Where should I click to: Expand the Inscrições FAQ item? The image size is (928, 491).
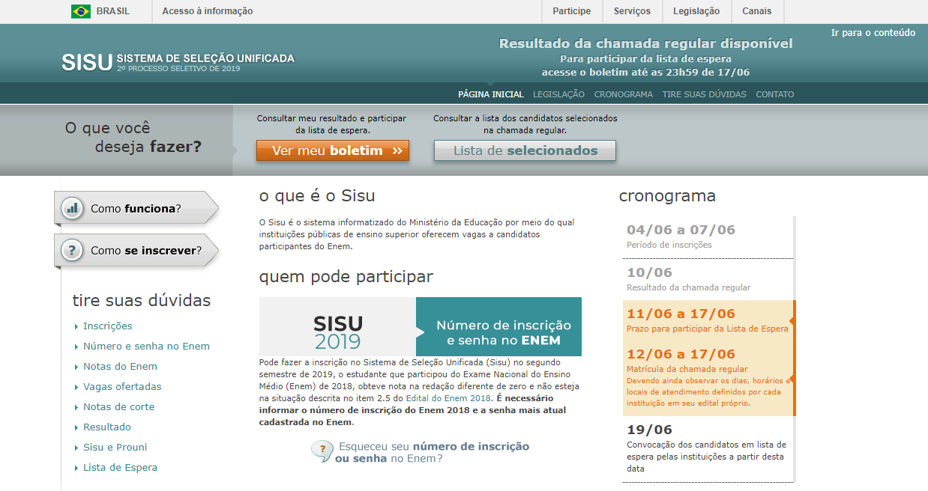tap(107, 326)
